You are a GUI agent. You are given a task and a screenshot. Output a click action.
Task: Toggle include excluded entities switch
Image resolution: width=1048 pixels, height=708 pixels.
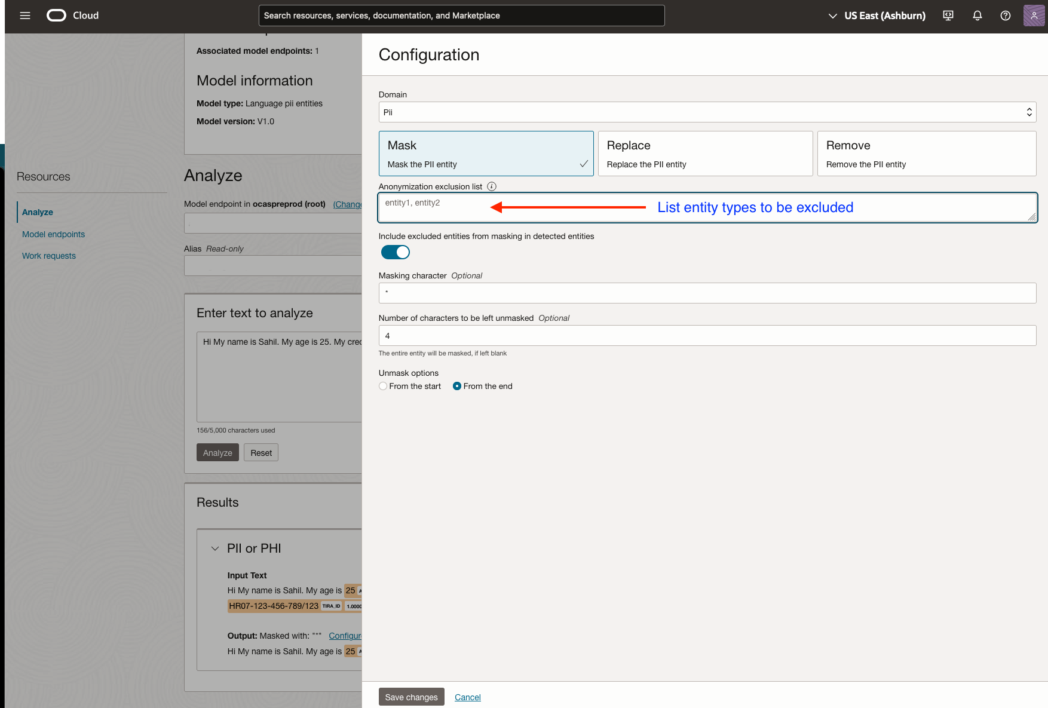point(396,252)
